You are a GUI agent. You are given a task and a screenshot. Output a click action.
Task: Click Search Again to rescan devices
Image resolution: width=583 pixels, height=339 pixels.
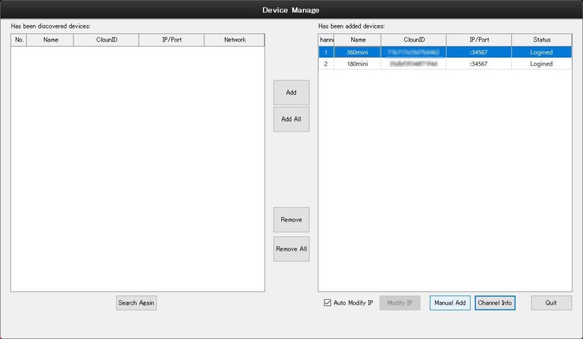click(x=136, y=303)
